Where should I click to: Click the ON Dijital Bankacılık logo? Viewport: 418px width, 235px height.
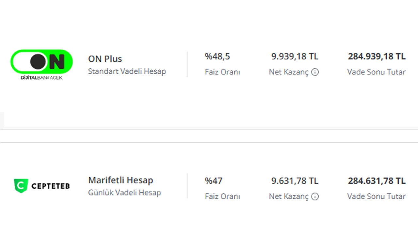(41, 65)
